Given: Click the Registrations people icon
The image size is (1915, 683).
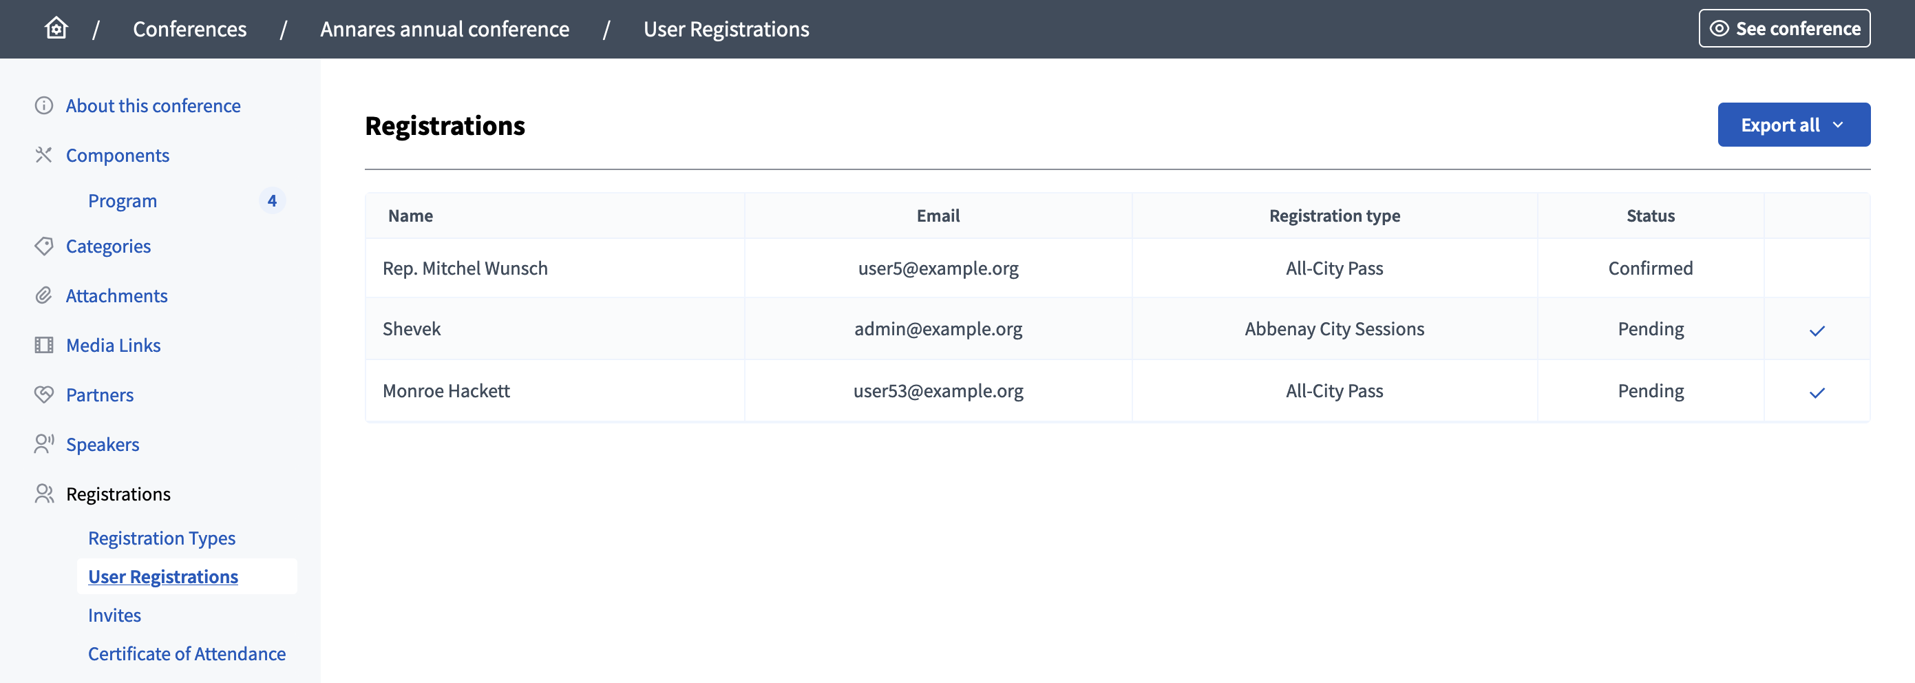Looking at the screenshot, I should point(43,493).
